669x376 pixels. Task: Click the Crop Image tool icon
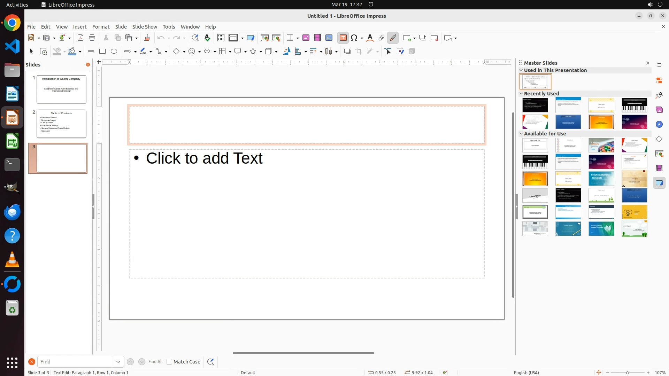click(x=359, y=52)
